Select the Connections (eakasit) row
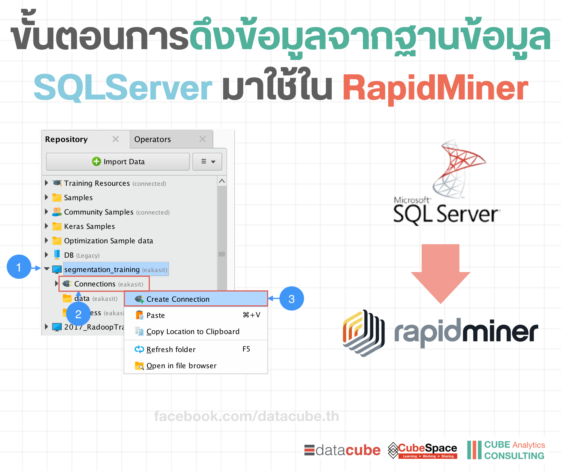The image size is (561, 471). pos(104,284)
